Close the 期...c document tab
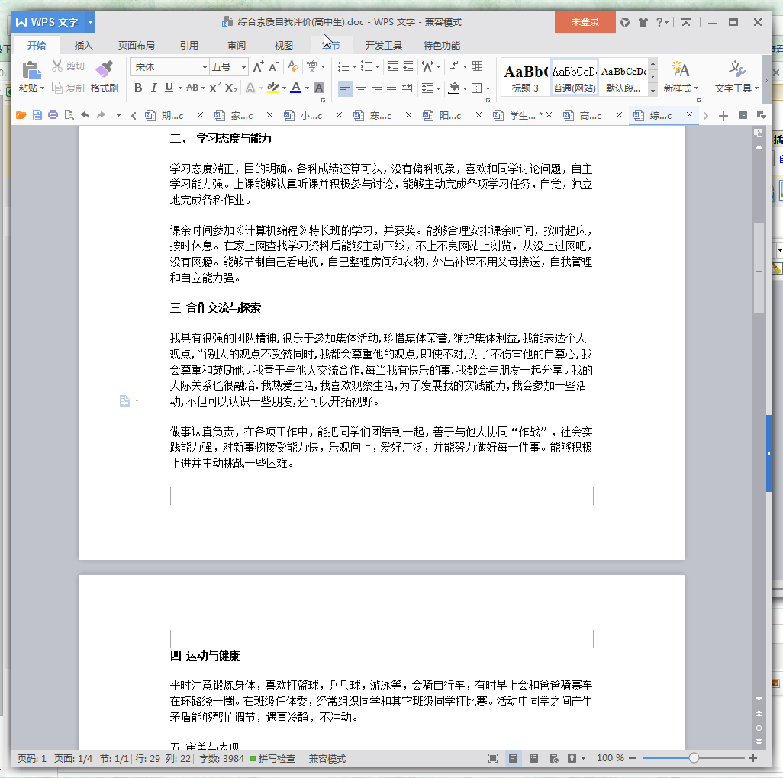The image size is (783, 778). (200, 115)
